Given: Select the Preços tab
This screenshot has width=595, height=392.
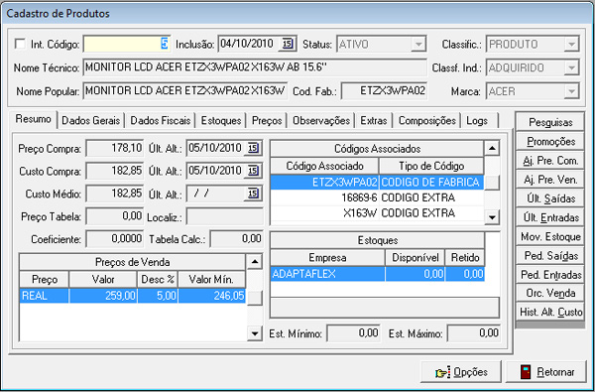Looking at the screenshot, I should click(x=267, y=121).
